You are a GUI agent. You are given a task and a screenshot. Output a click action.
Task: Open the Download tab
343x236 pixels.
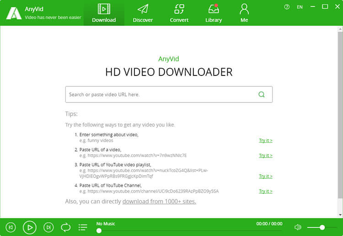point(104,13)
